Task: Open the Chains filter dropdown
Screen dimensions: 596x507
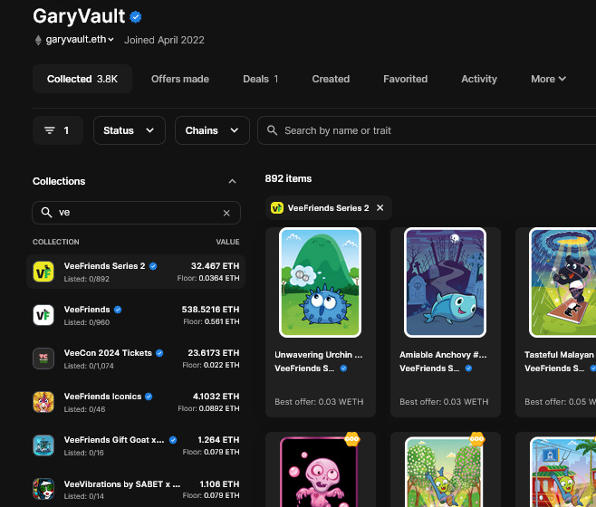Action: (212, 130)
